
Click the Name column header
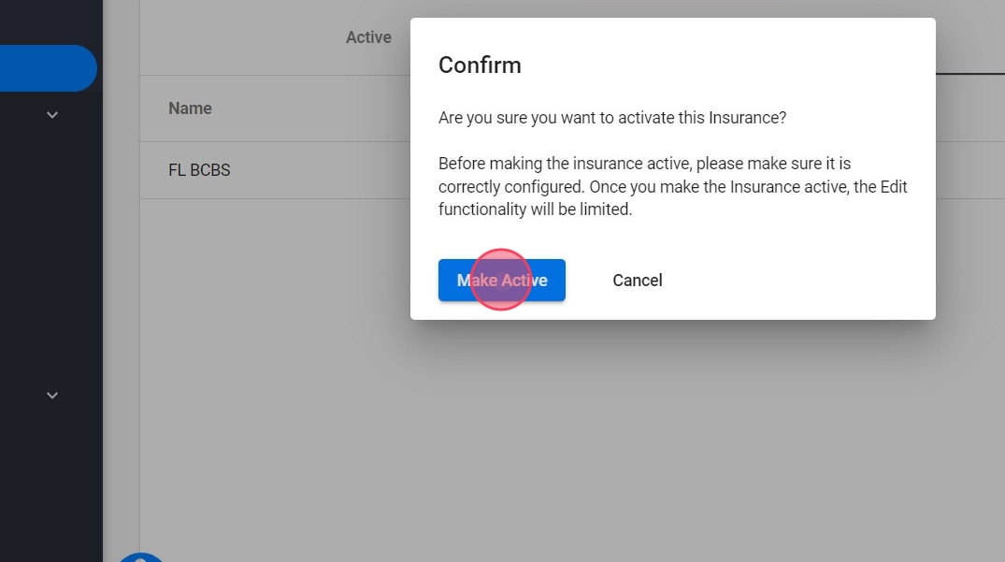click(x=190, y=108)
